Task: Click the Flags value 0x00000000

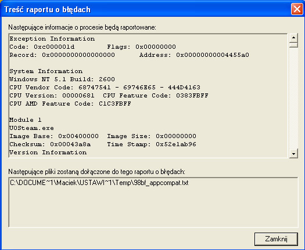Action: (156, 47)
